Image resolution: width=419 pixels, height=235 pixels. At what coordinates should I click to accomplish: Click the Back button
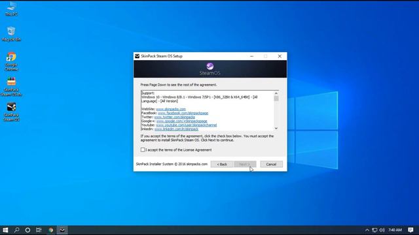click(x=222, y=164)
